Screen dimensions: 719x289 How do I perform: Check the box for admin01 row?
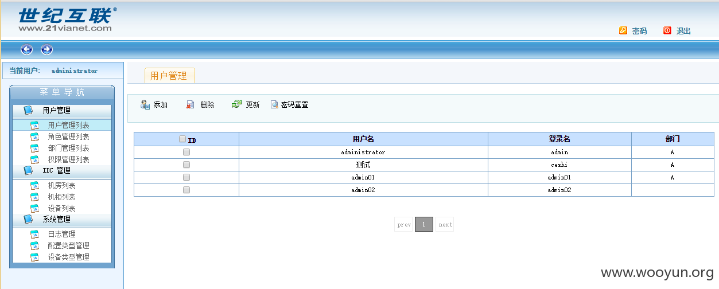point(186,177)
